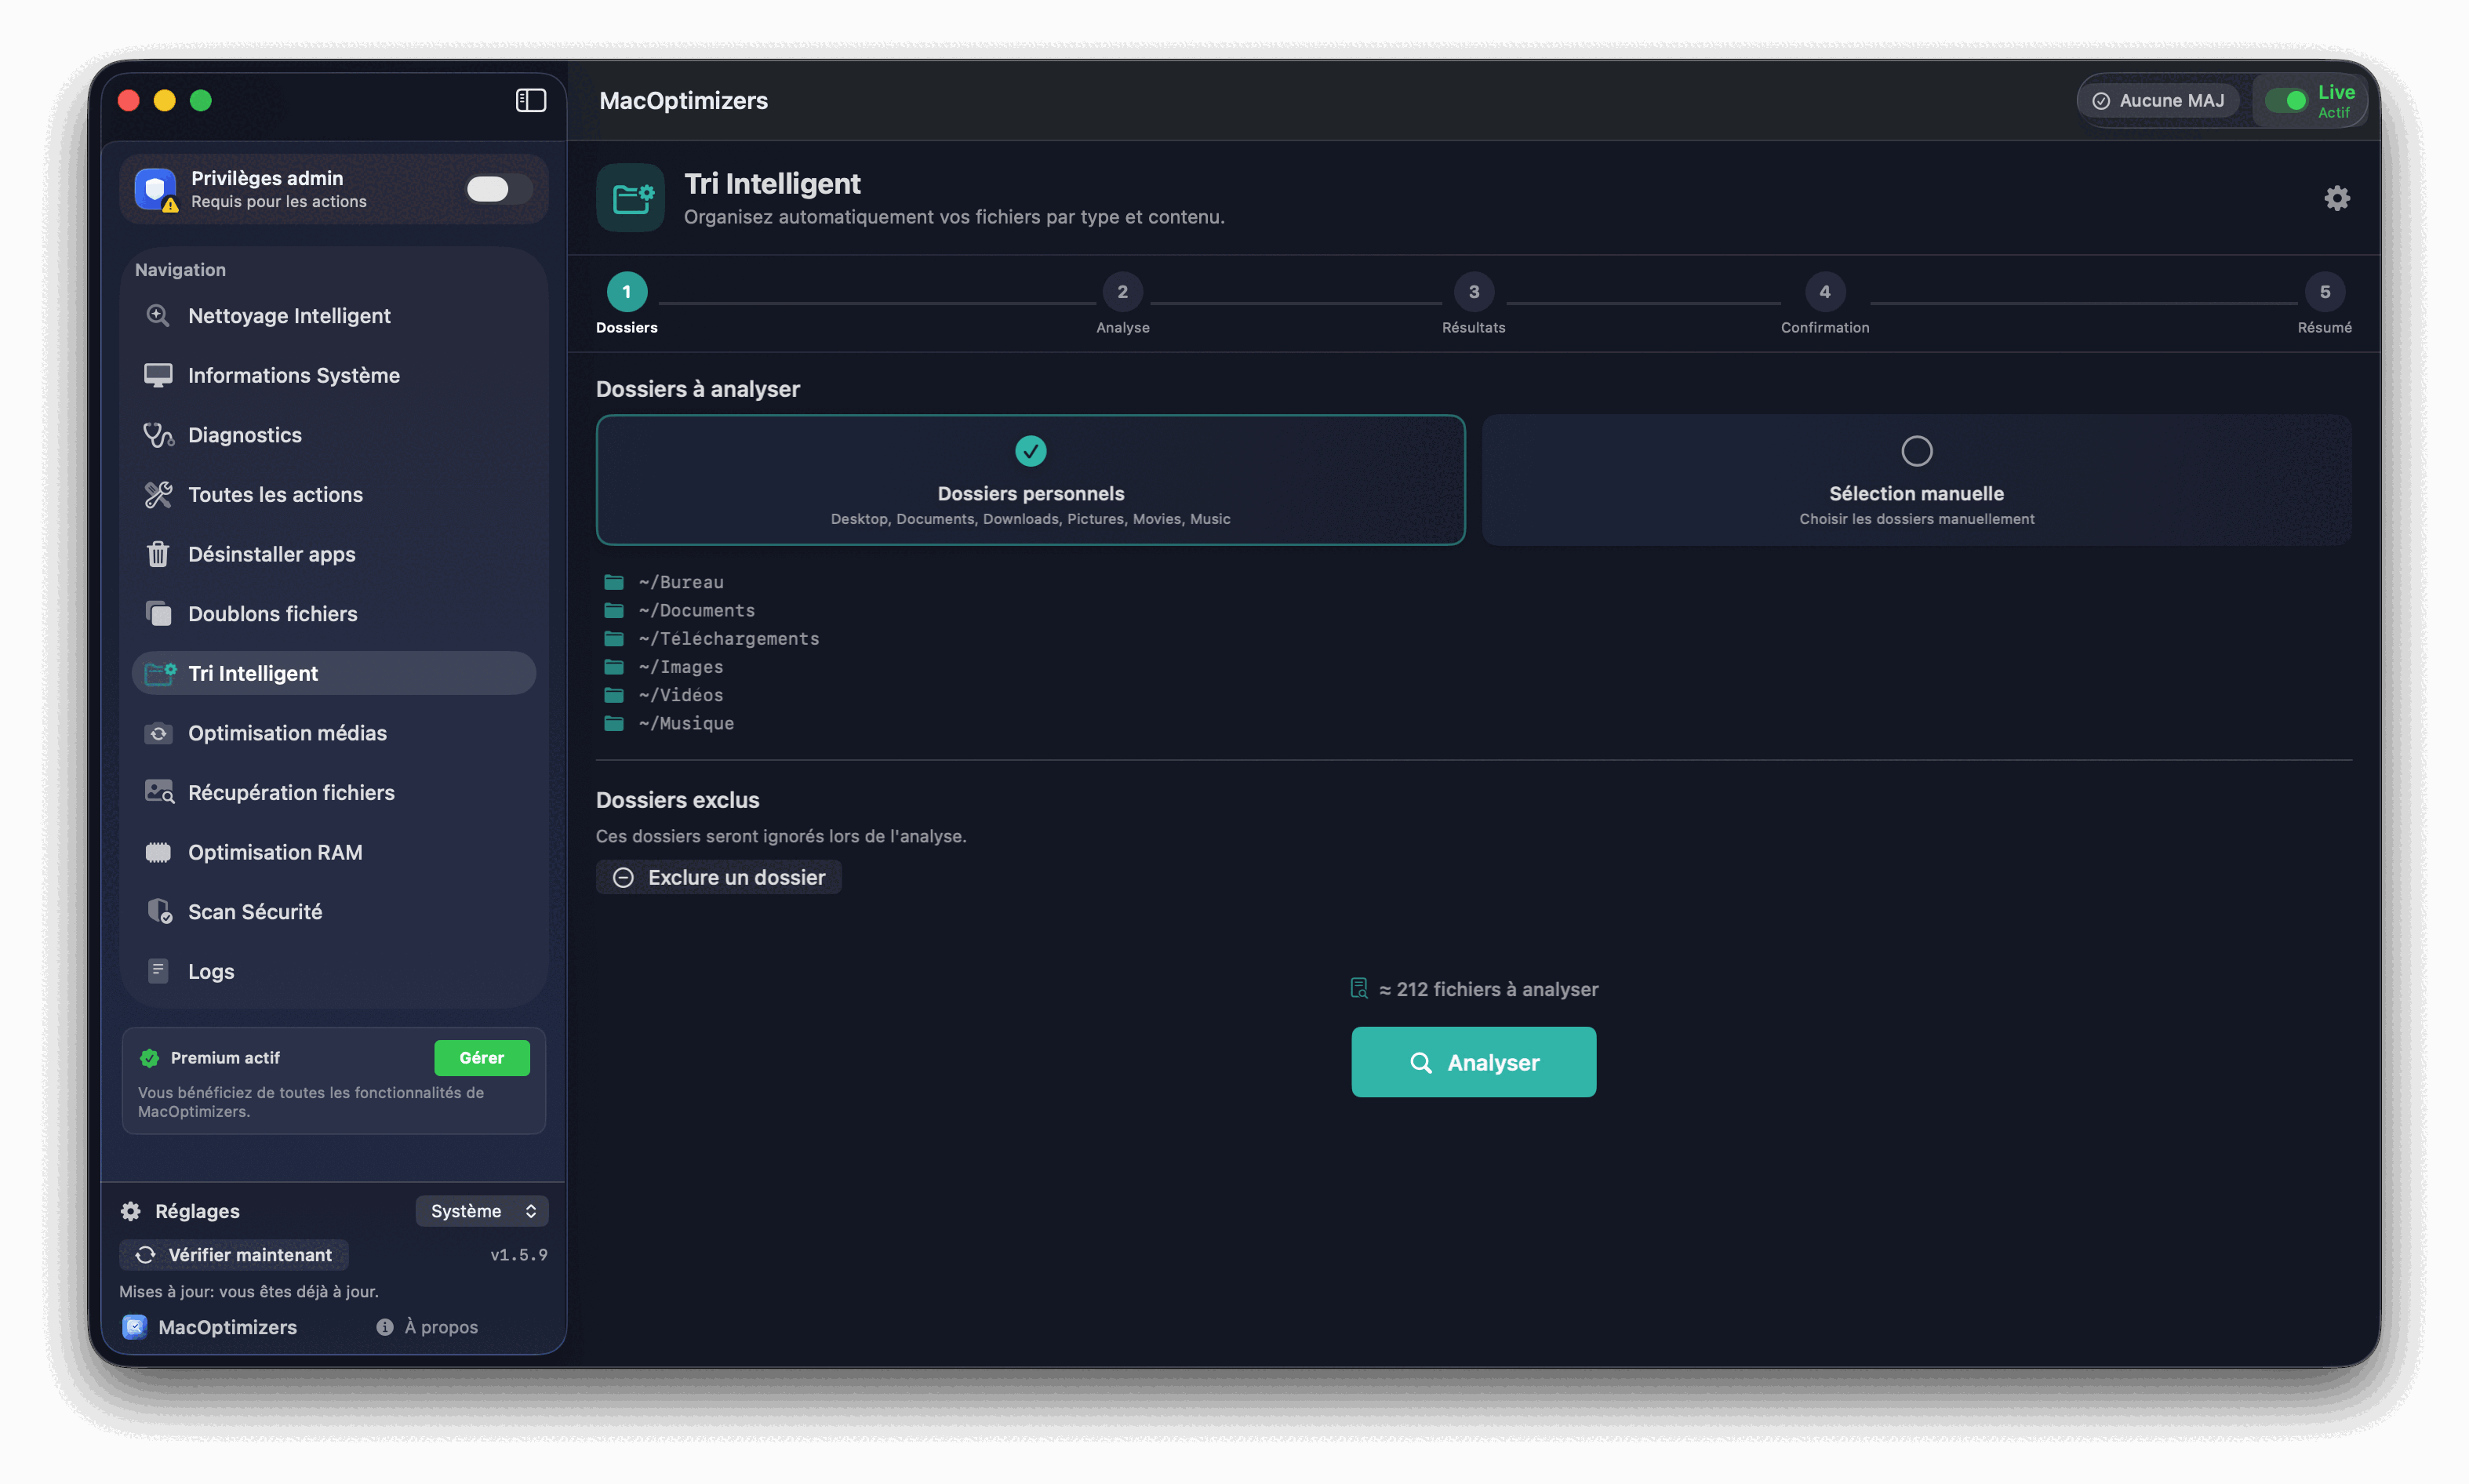The height and width of the screenshot is (1484, 2469).
Task: Select the Nettoyage Intelligent magnifier icon
Action: click(158, 315)
